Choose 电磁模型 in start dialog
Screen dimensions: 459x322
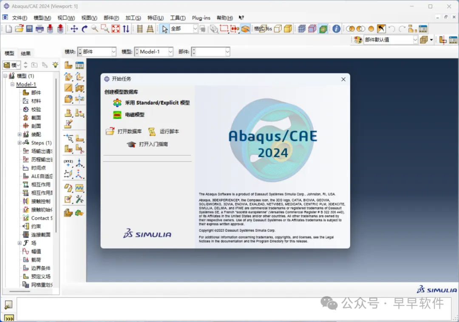(128, 114)
